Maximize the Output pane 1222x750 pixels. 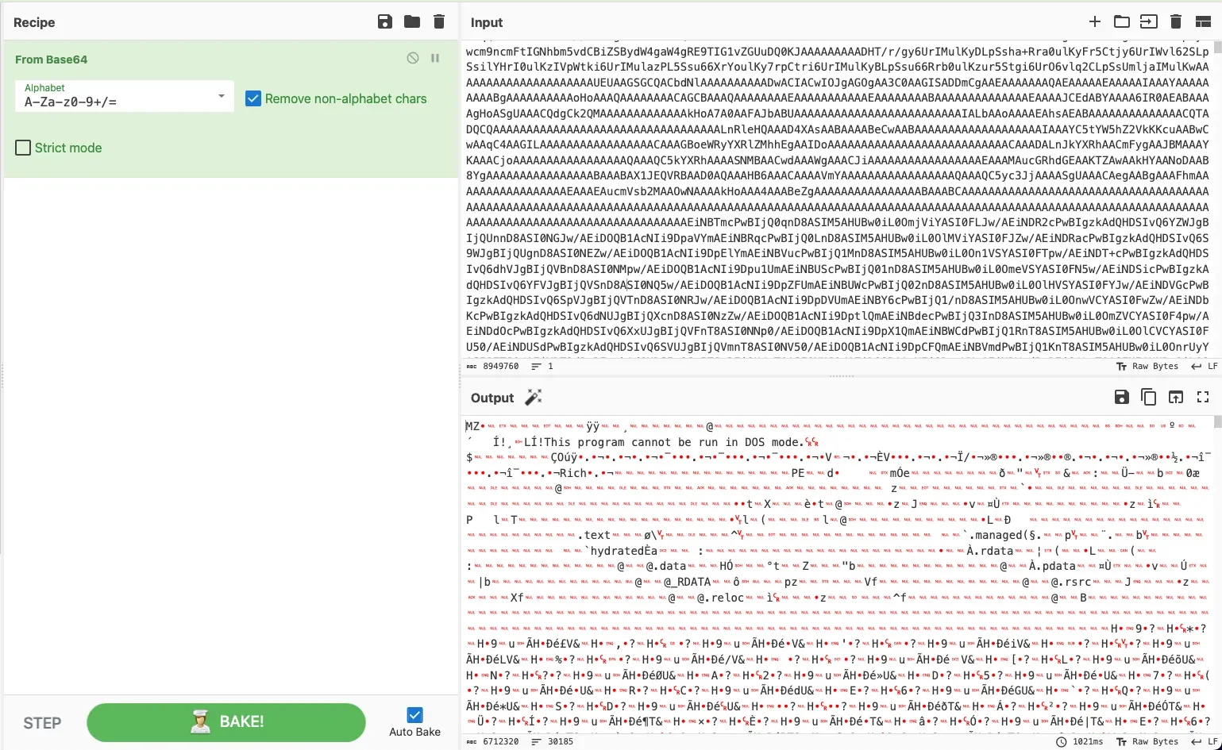tap(1202, 397)
